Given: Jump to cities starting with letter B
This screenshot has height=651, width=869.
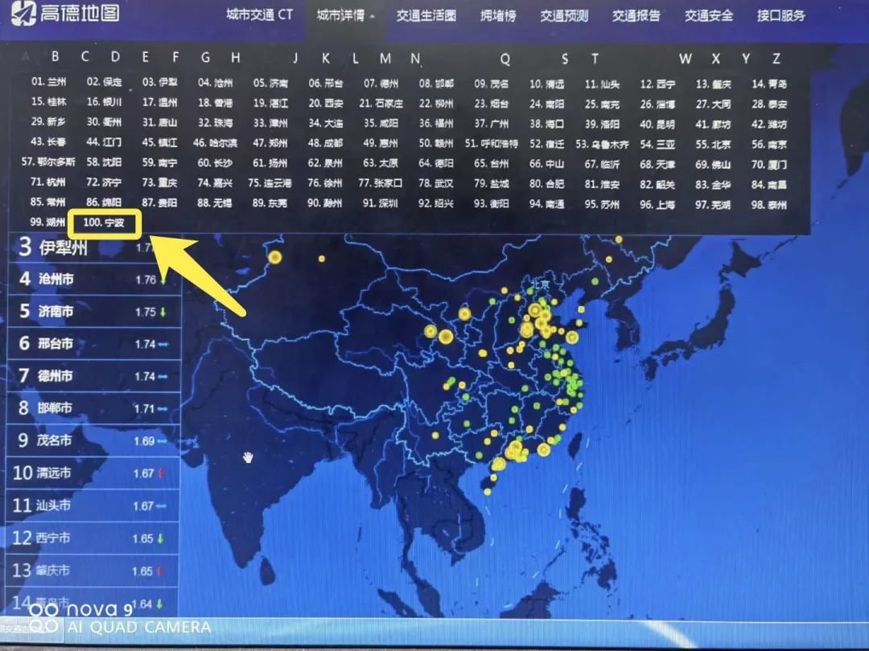Looking at the screenshot, I should (x=54, y=57).
